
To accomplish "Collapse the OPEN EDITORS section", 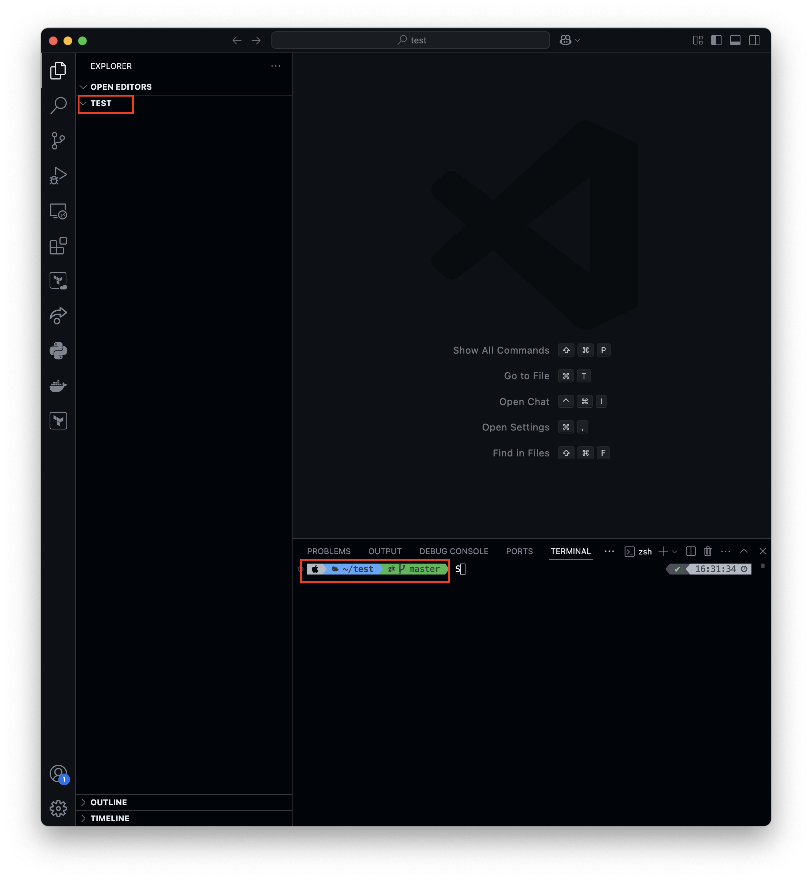I will point(121,87).
